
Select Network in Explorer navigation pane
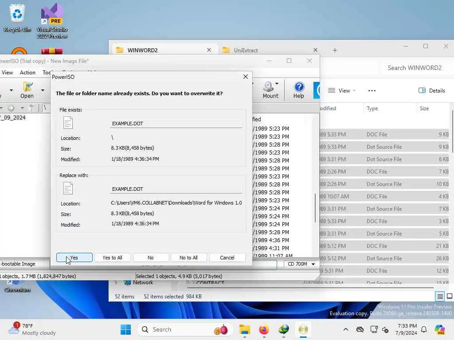tap(143, 282)
